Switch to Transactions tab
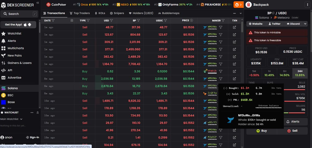 54,13
